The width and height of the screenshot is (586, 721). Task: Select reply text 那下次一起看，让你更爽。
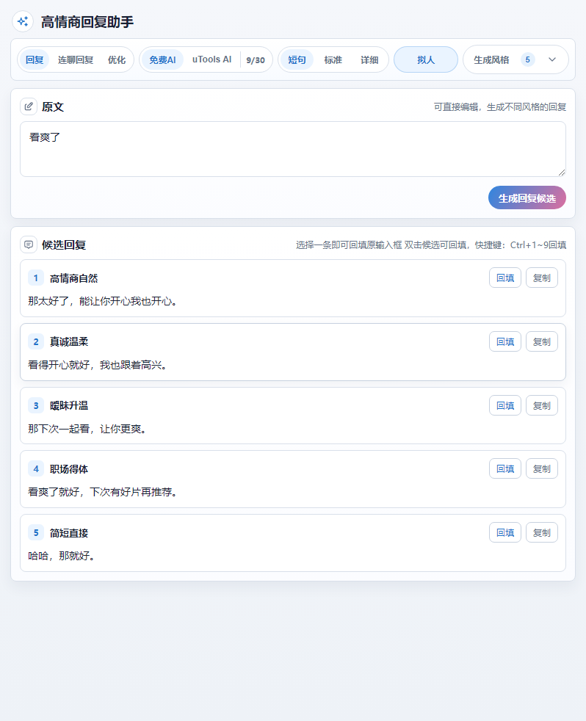tap(88, 429)
